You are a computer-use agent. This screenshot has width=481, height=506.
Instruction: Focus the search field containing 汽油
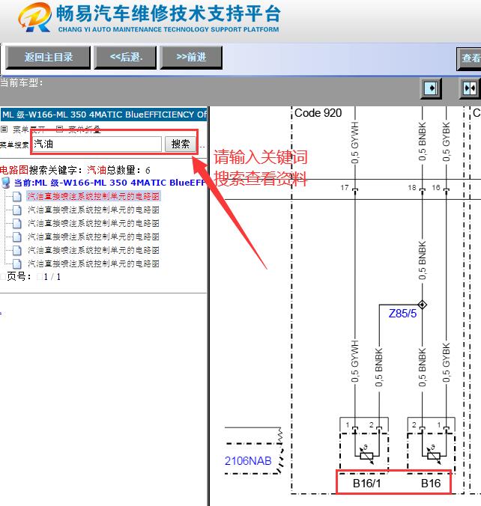[x=97, y=144]
